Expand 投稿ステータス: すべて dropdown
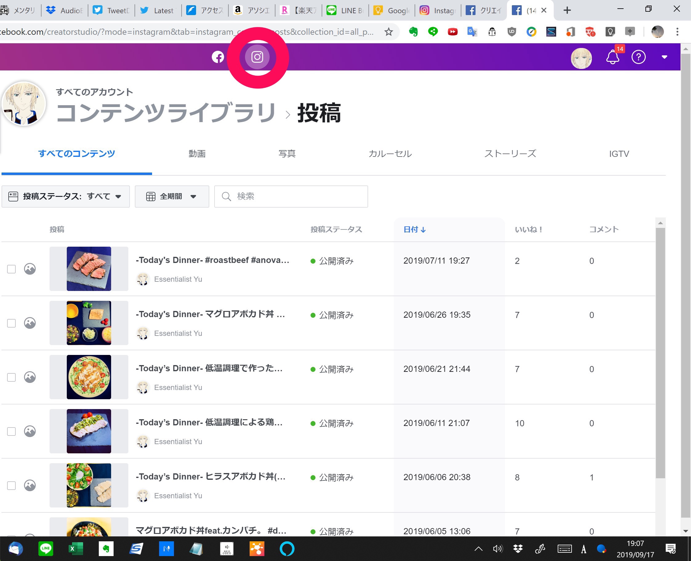 65,196
